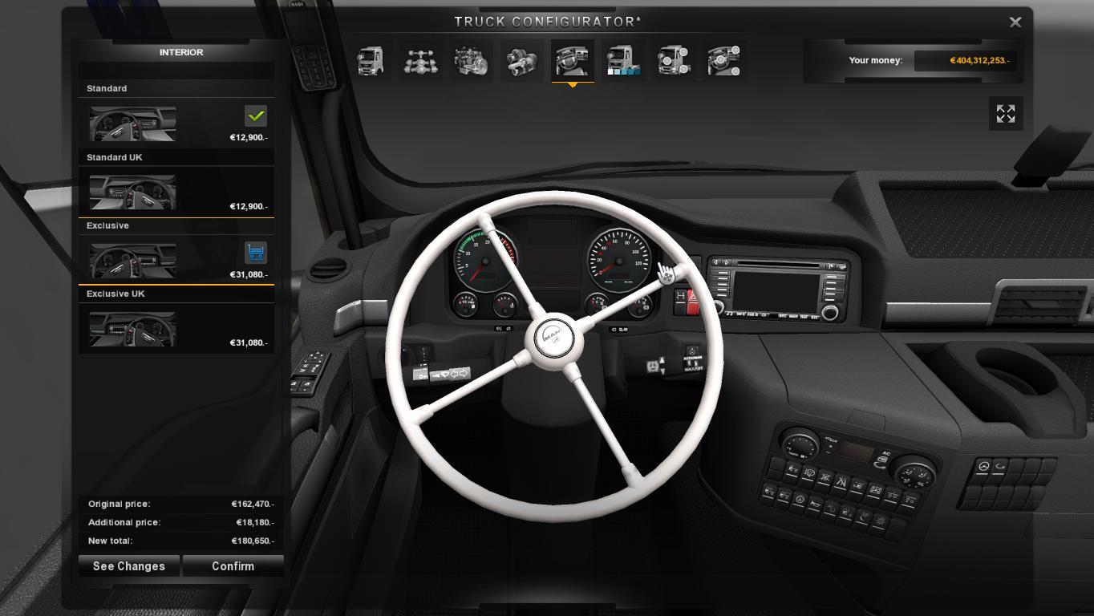Screen dimensions: 1094x616
Task: Click the shopping cart on Exclusive interior
Action: (x=256, y=253)
